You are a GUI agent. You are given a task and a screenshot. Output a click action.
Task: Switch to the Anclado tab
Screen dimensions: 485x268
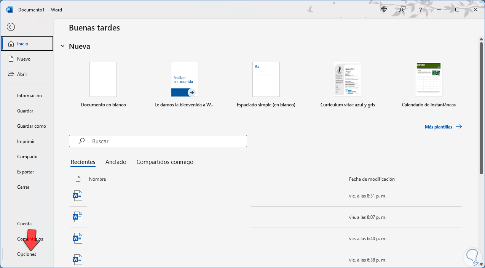[x=116, y=162]
